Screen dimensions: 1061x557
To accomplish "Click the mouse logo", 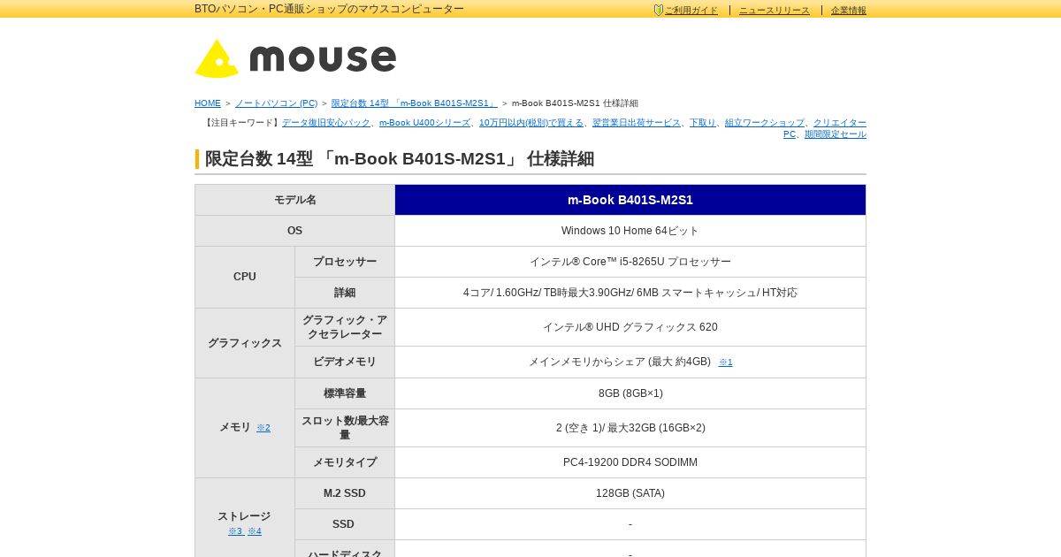I will 295,58.
